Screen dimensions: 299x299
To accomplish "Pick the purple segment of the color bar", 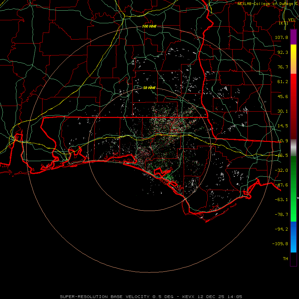I will pyautogui.click(x=293, y=37).
